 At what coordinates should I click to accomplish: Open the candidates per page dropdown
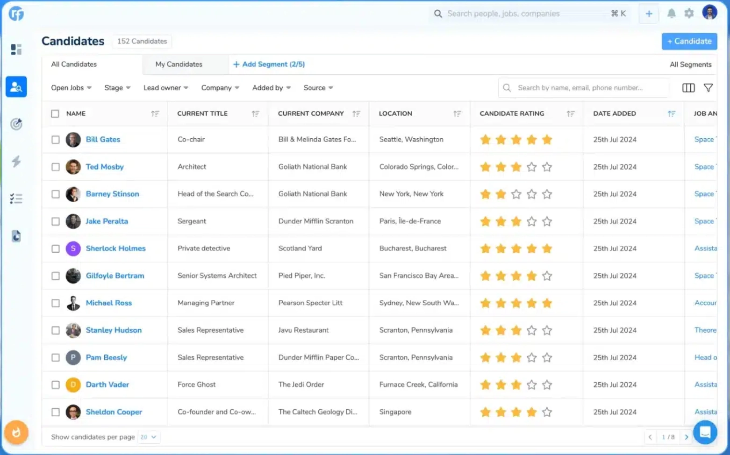(x=148, y=437)
